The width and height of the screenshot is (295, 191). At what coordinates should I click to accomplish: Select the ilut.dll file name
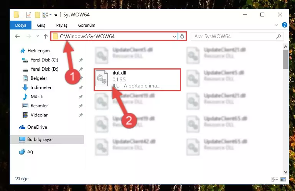pos(119,73)
